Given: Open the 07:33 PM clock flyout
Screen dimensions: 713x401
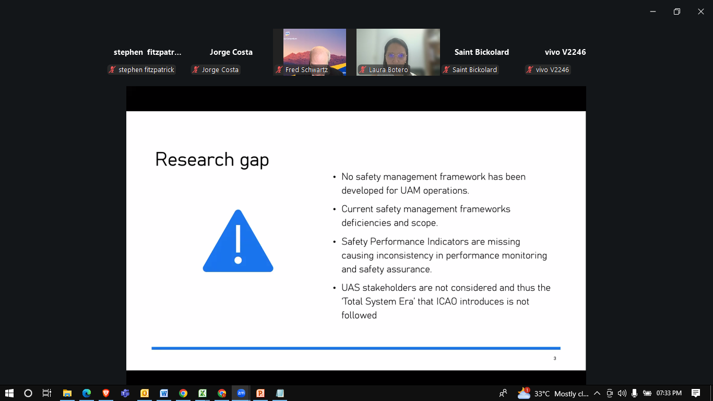Looking at the screenshot, I should coord(669,393).
